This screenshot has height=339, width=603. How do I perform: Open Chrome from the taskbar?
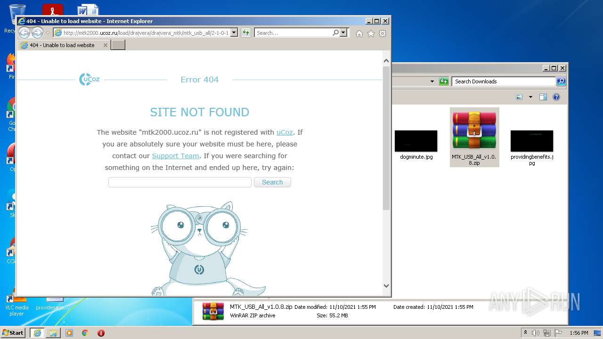pos(85,333)
